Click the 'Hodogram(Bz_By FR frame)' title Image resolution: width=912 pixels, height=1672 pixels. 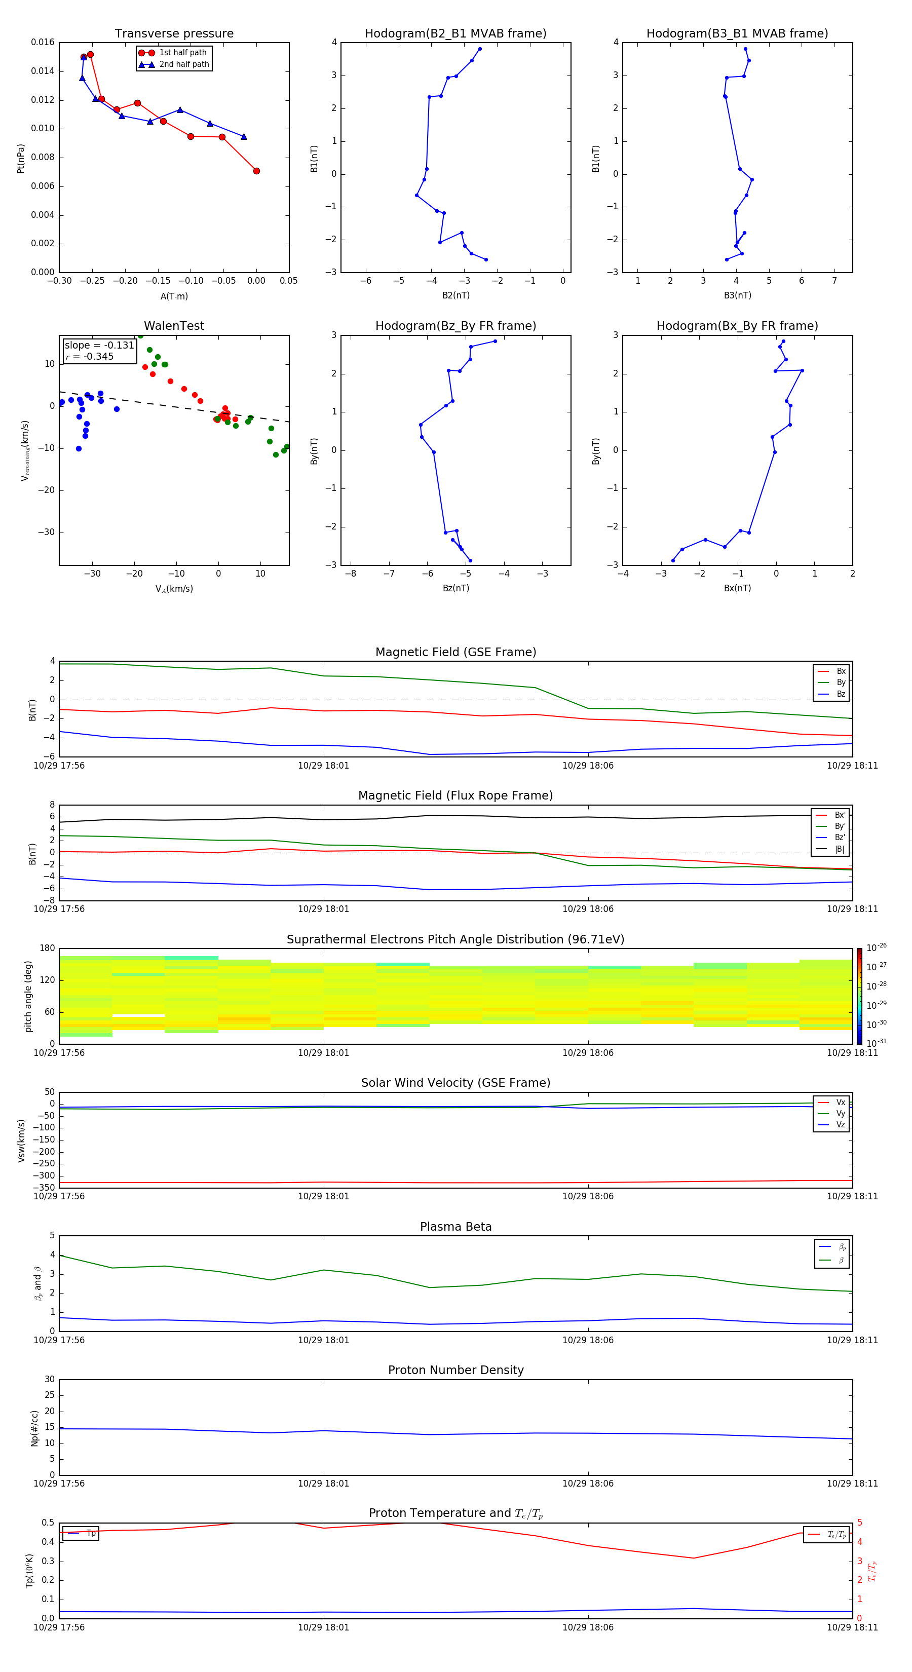click(455, 326)
